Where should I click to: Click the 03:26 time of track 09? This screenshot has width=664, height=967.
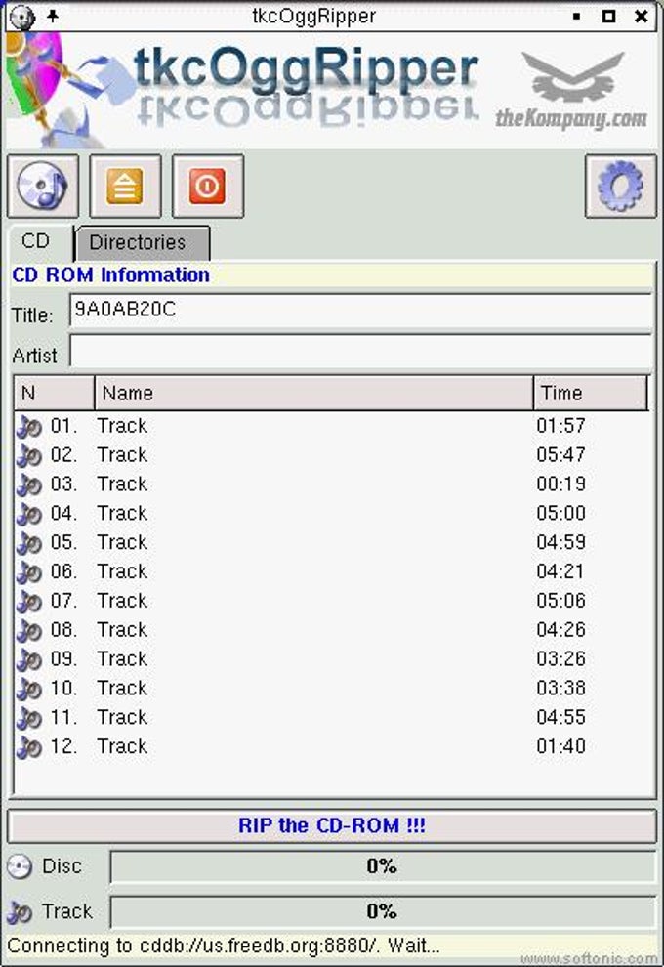pos(560,658)
